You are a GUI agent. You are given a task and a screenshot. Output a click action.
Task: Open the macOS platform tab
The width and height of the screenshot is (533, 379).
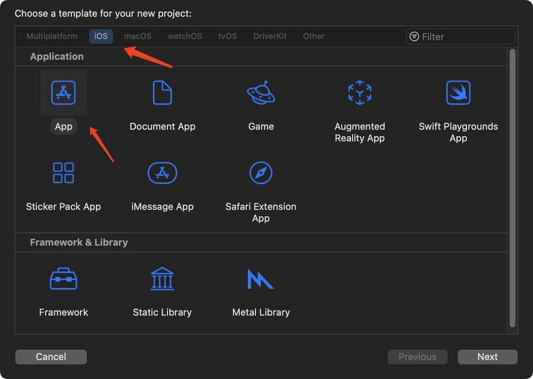click(x=138, y=36)
